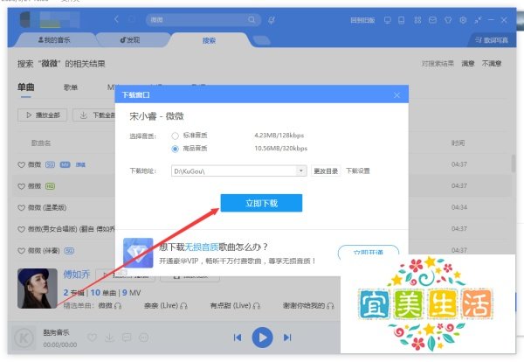Favorite the 微微 SQ row heart
524x362 pixels.
point(21,164)
